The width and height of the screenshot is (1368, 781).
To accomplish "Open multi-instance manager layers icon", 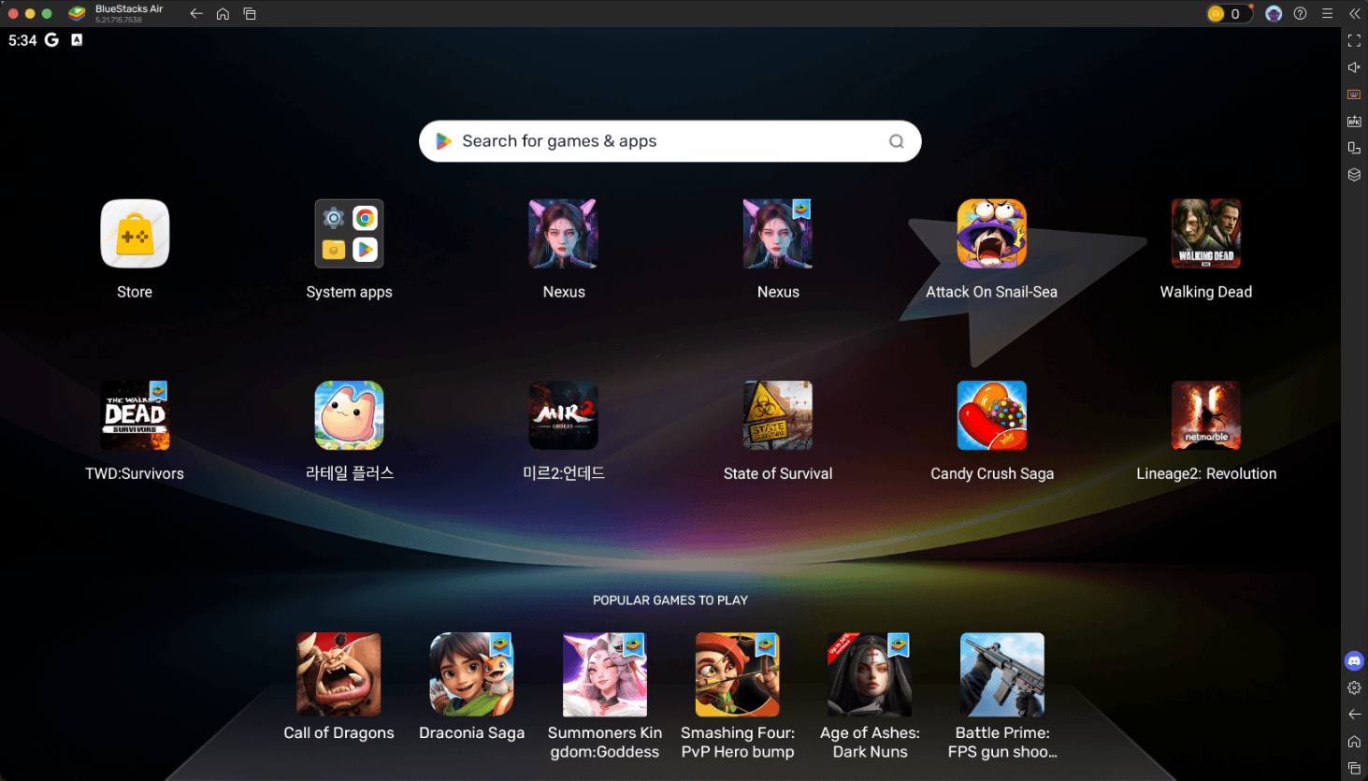I will click(x=1354, y=175).
